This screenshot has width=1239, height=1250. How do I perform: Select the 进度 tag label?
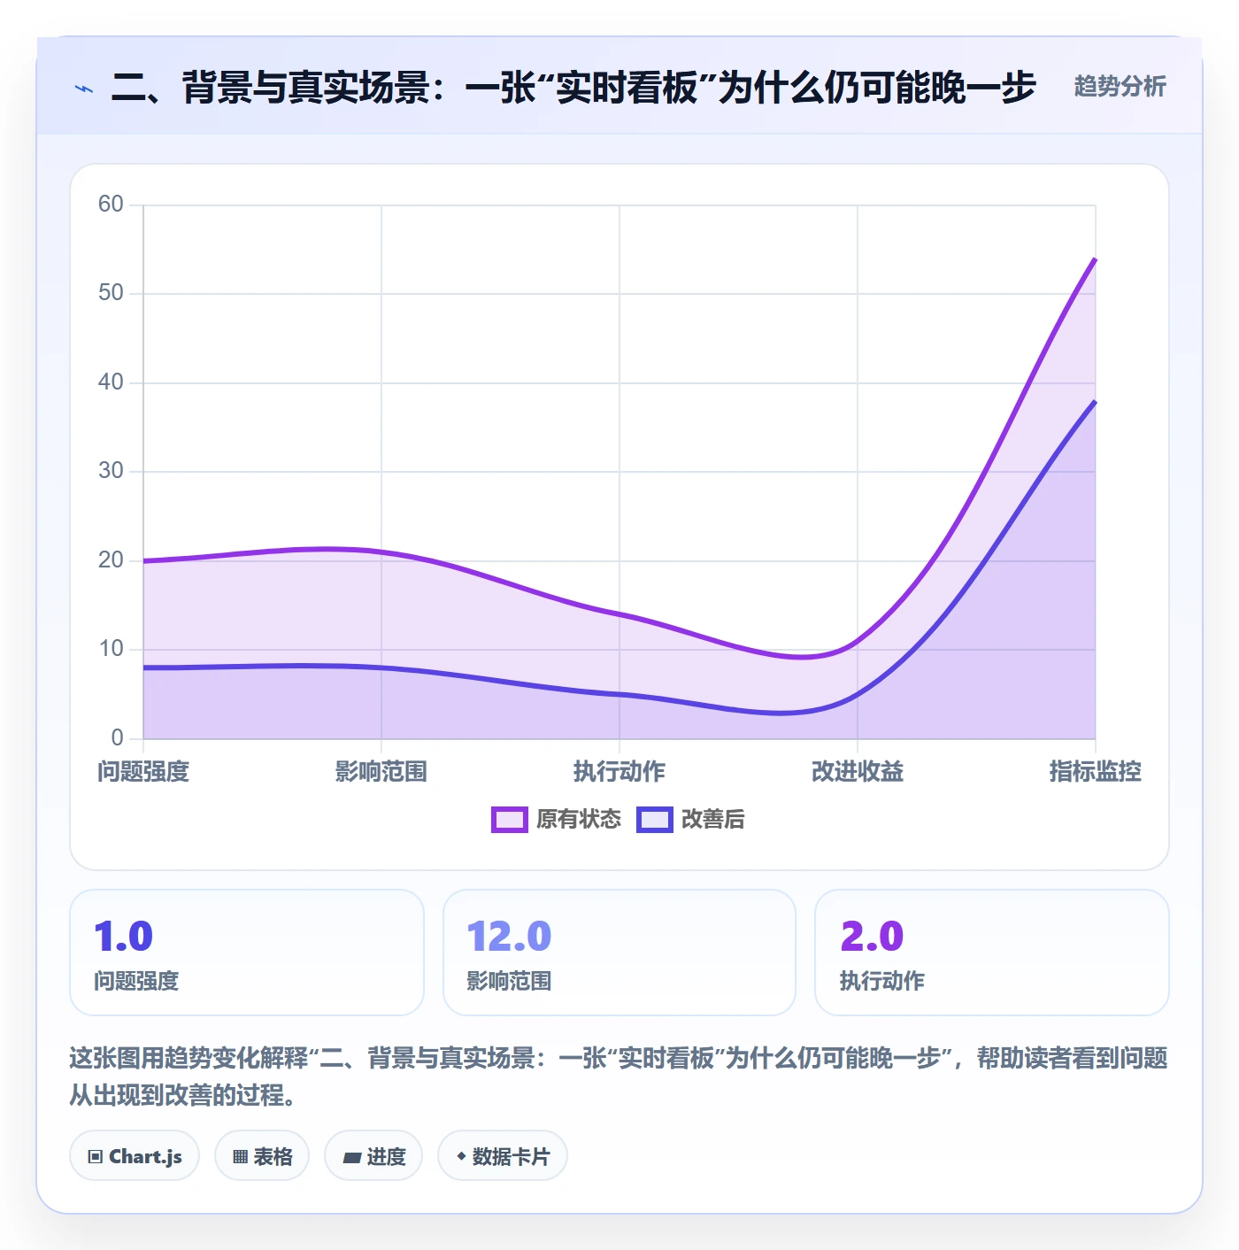(386, 1157)
